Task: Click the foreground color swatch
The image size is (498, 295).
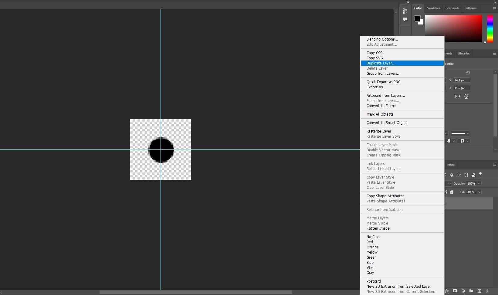Action: click(x=417, y=19)
